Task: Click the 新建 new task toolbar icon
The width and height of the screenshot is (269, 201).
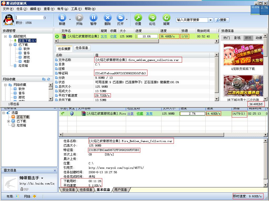Action: tap(62, 18)
